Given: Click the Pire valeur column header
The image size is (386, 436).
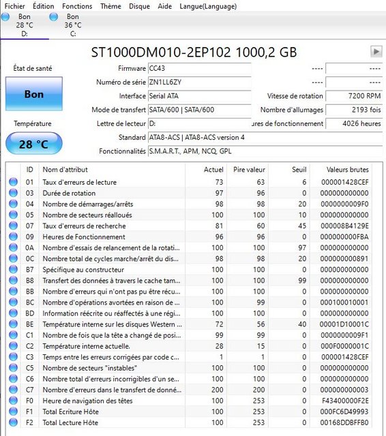Looking at the screenshot, I should click(248, 170).
